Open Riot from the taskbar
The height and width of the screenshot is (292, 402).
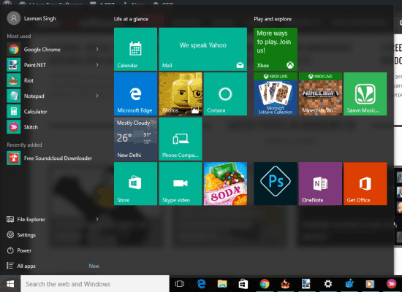(285, 284)
